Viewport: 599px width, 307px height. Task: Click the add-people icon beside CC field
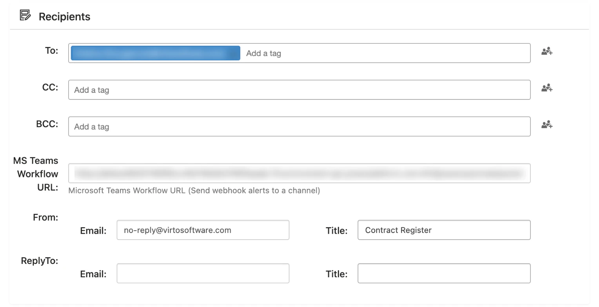pos(547,88)
